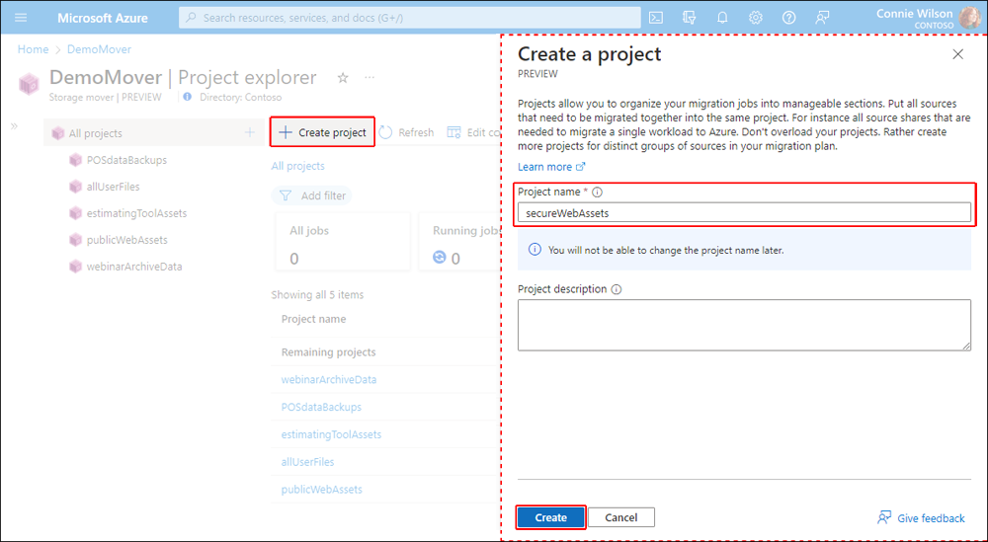988x542 pixels.
Task: Click the Project description info icon
Action: 617,289
